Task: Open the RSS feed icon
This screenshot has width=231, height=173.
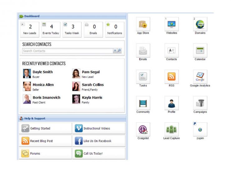Action: tap(171, 77)
